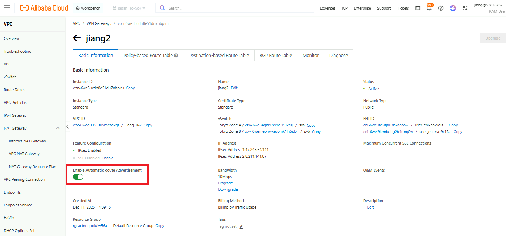Open the Diagnose tab

click(x=338, y=55)
